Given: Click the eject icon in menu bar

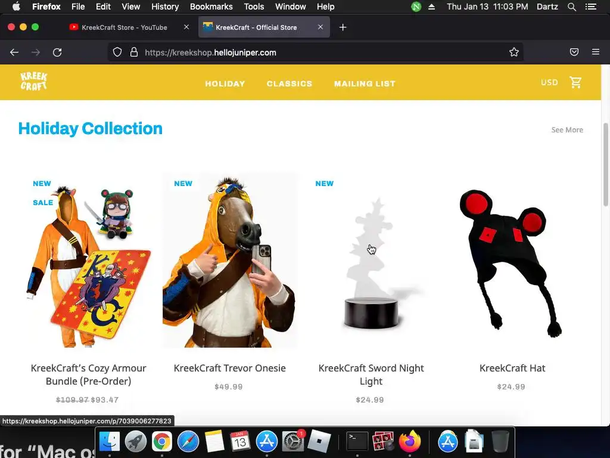Looking at the screenshot, I should [431, 7].
